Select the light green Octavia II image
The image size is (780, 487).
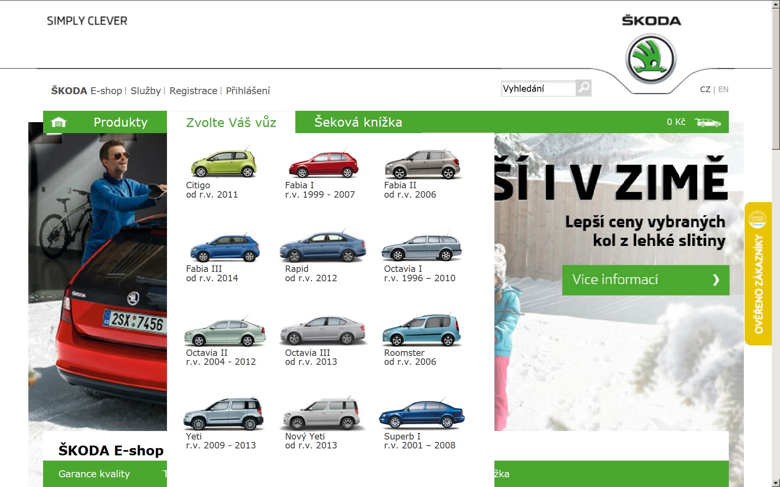tap(225, 331)
